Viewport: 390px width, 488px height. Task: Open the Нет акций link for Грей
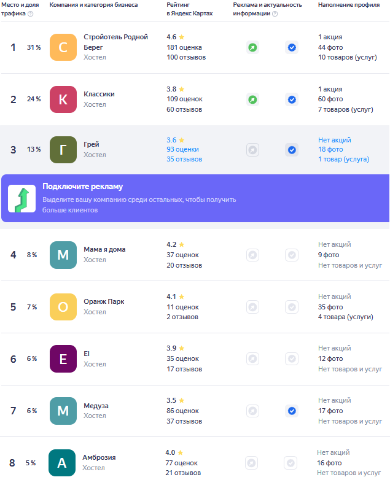click(x=335, y=140)
